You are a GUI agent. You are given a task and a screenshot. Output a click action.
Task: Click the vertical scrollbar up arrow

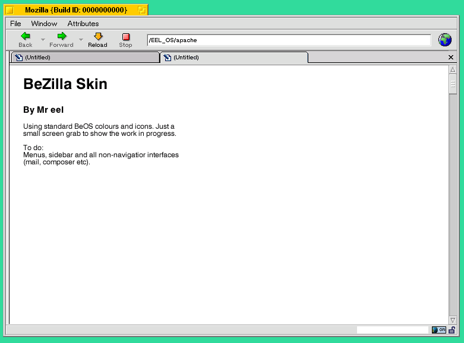[453, 69]
